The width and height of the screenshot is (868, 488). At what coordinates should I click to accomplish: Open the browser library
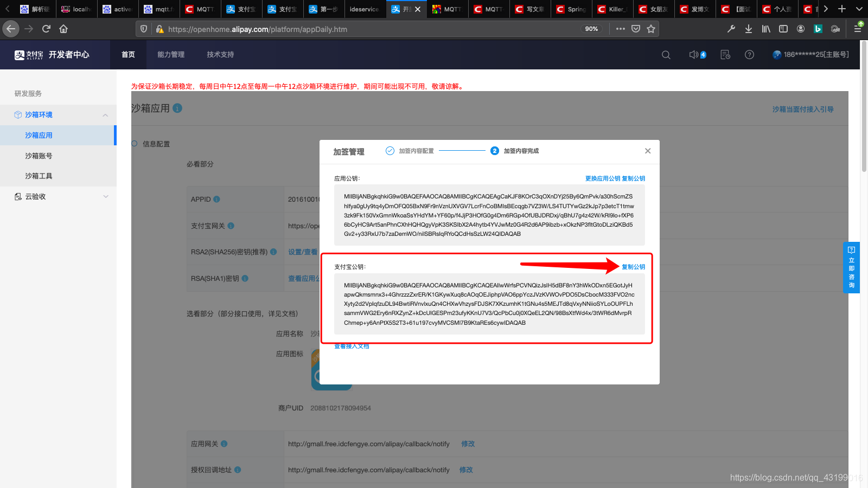click(x=766, y=29)
